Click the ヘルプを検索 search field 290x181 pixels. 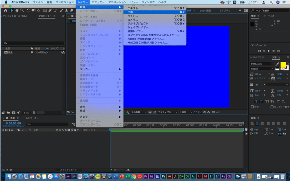pyautogui.click(x=270, y=10)
